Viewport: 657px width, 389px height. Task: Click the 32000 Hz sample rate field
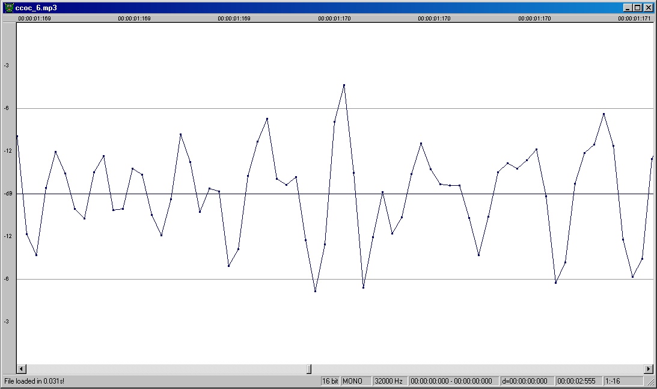click(389, 381)
